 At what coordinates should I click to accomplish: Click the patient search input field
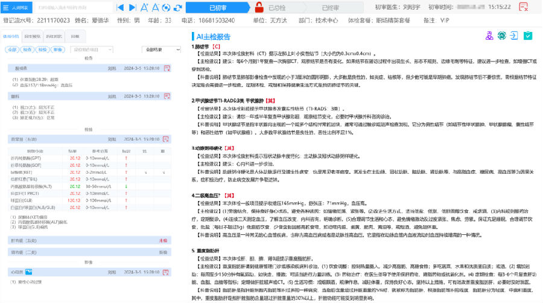point(71,8)
